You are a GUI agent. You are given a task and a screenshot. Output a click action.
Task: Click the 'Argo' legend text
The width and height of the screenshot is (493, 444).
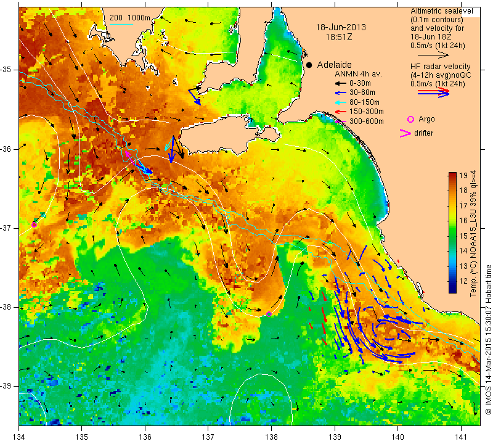[426, 119]
